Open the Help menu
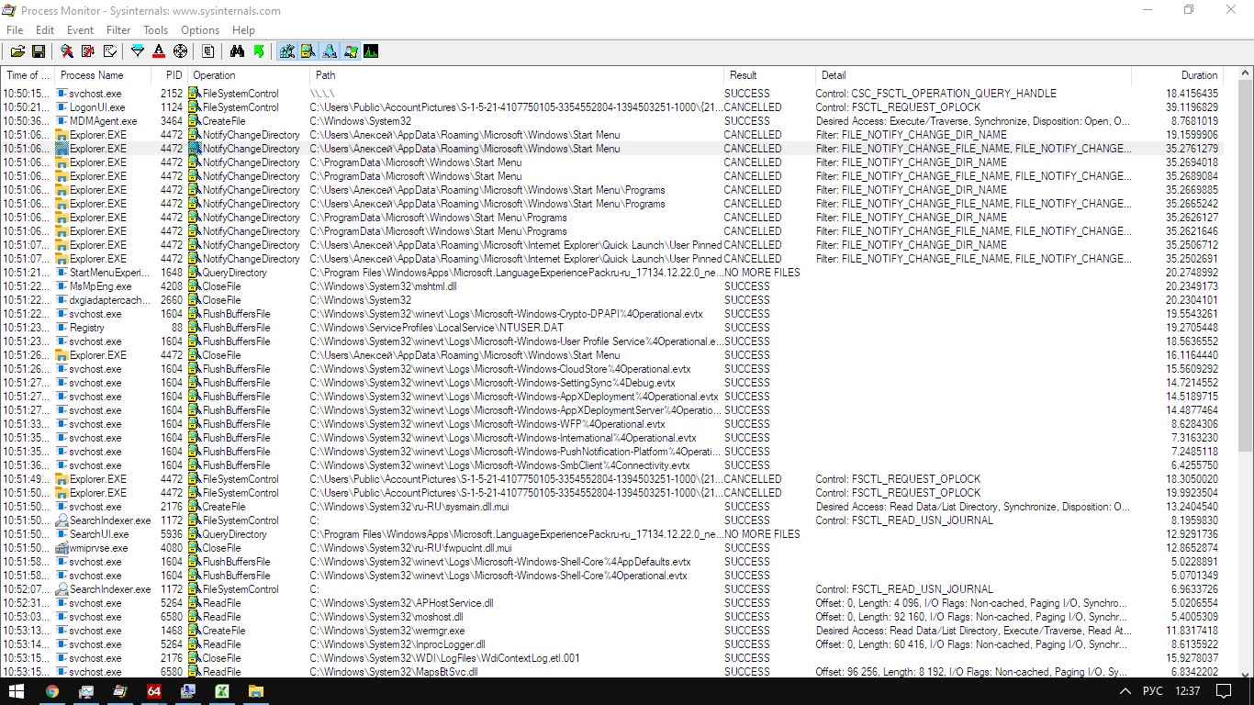1254x705 pixels. point(243,30)
